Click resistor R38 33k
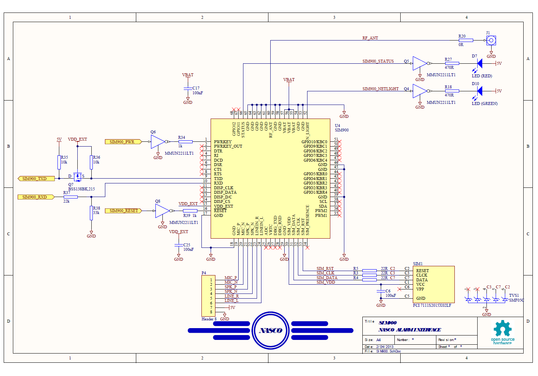The height and width of the screenshot is (376, 538). tap(91, 213)
